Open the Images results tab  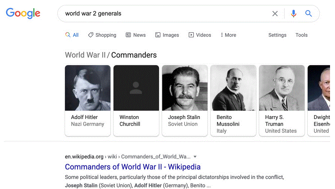167,35
